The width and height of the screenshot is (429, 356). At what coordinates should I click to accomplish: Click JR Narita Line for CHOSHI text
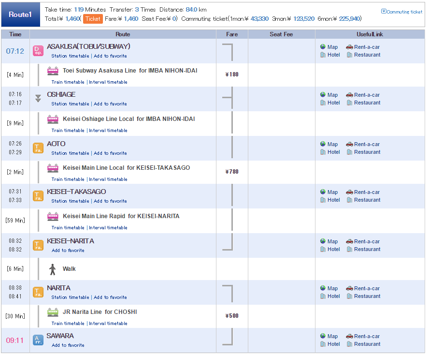[100, 312]
